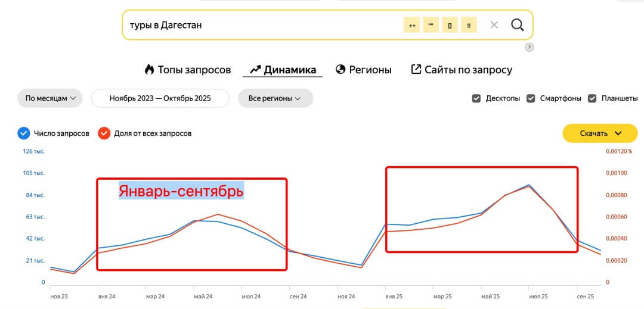Toggle Доля от всех запросов series

[x=104, y=133]
